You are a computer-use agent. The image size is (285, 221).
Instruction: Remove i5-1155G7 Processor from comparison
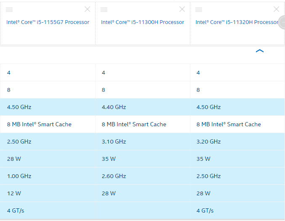click(x=87, y=9)
